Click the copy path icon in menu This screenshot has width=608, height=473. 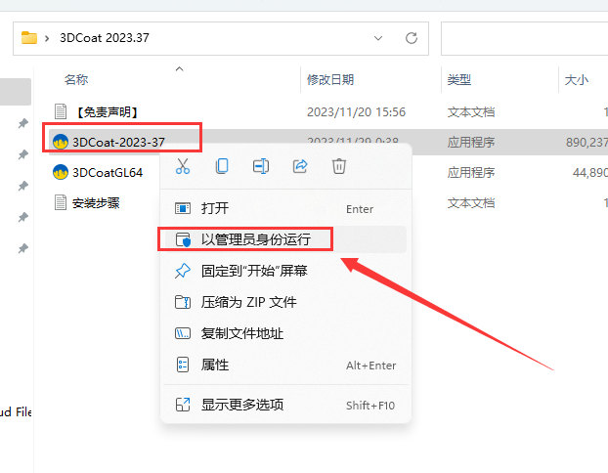(x=183, y=333)
